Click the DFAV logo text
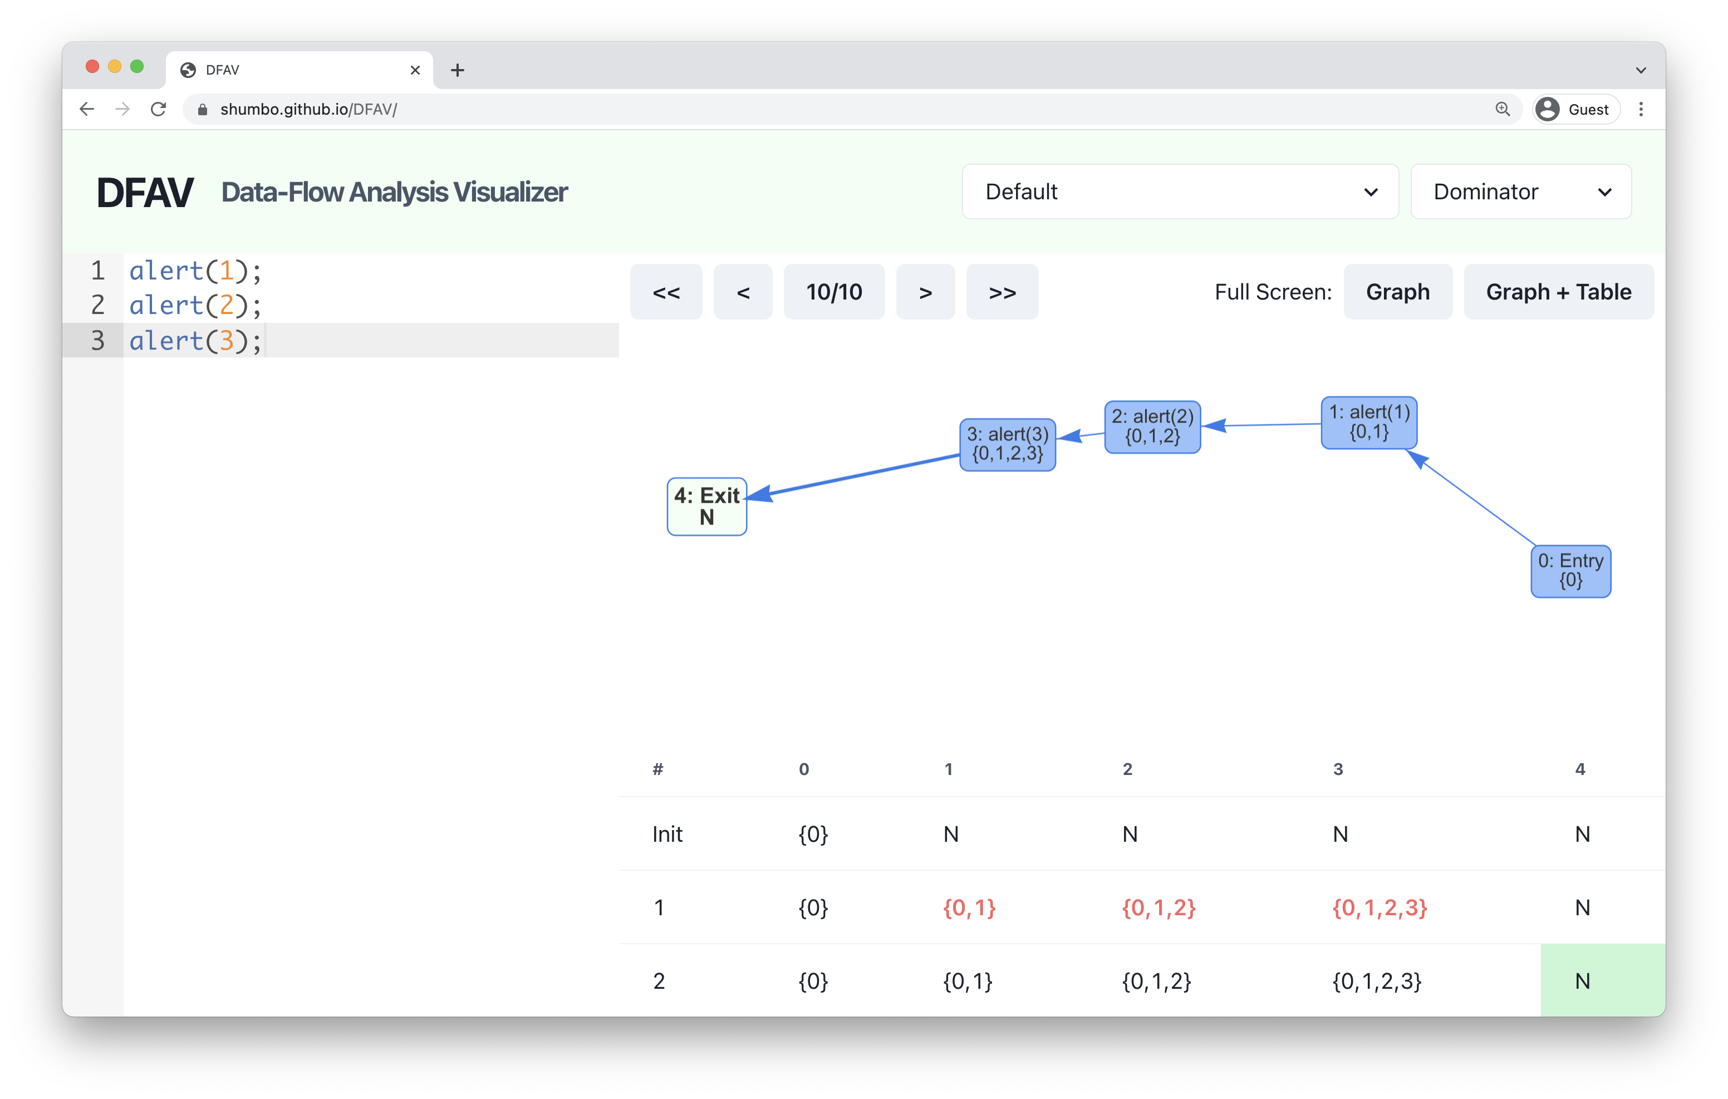 [144, 192]
